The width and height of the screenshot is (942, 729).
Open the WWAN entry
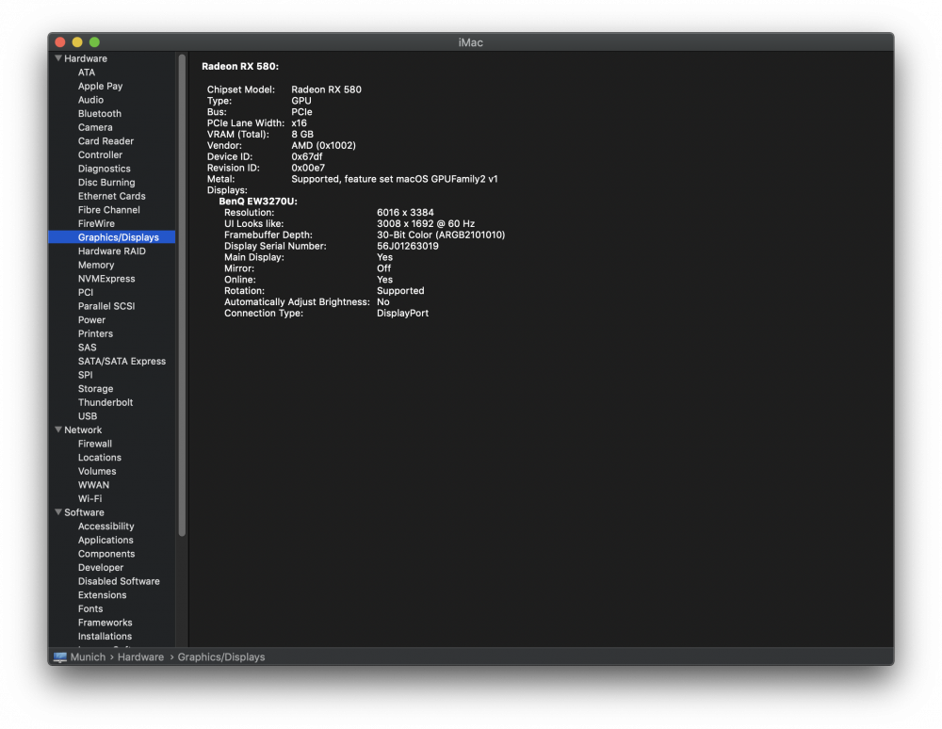tap(93, 485)
